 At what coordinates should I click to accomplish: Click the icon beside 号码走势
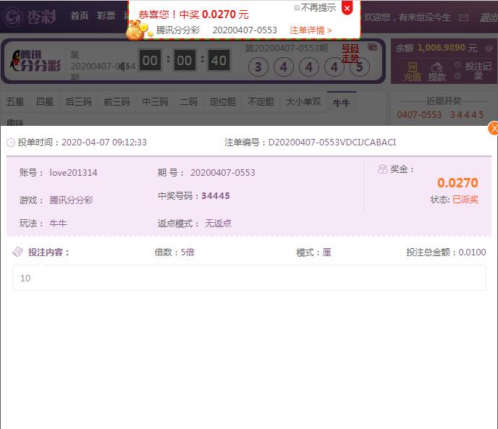pyautogui.click(x=372, y=48)
